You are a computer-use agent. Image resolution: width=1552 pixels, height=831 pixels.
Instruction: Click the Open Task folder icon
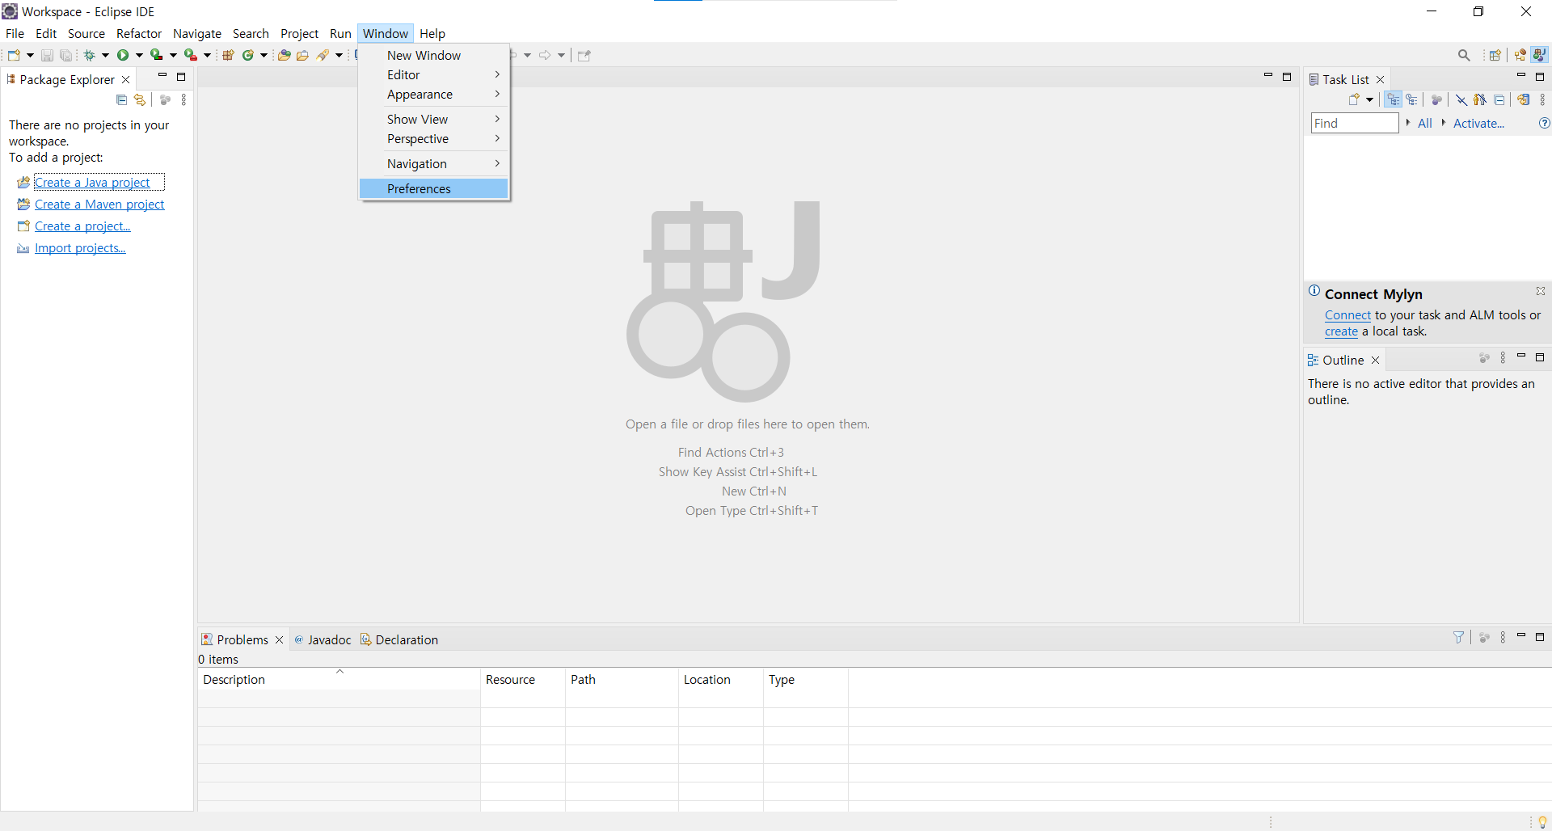click(x=302, y=56)
